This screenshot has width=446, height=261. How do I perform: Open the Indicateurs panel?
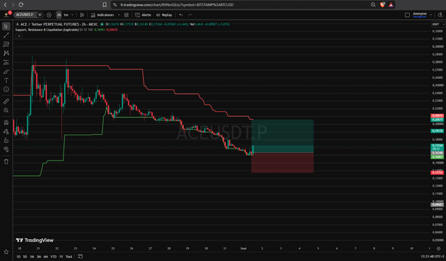[102, 15]
